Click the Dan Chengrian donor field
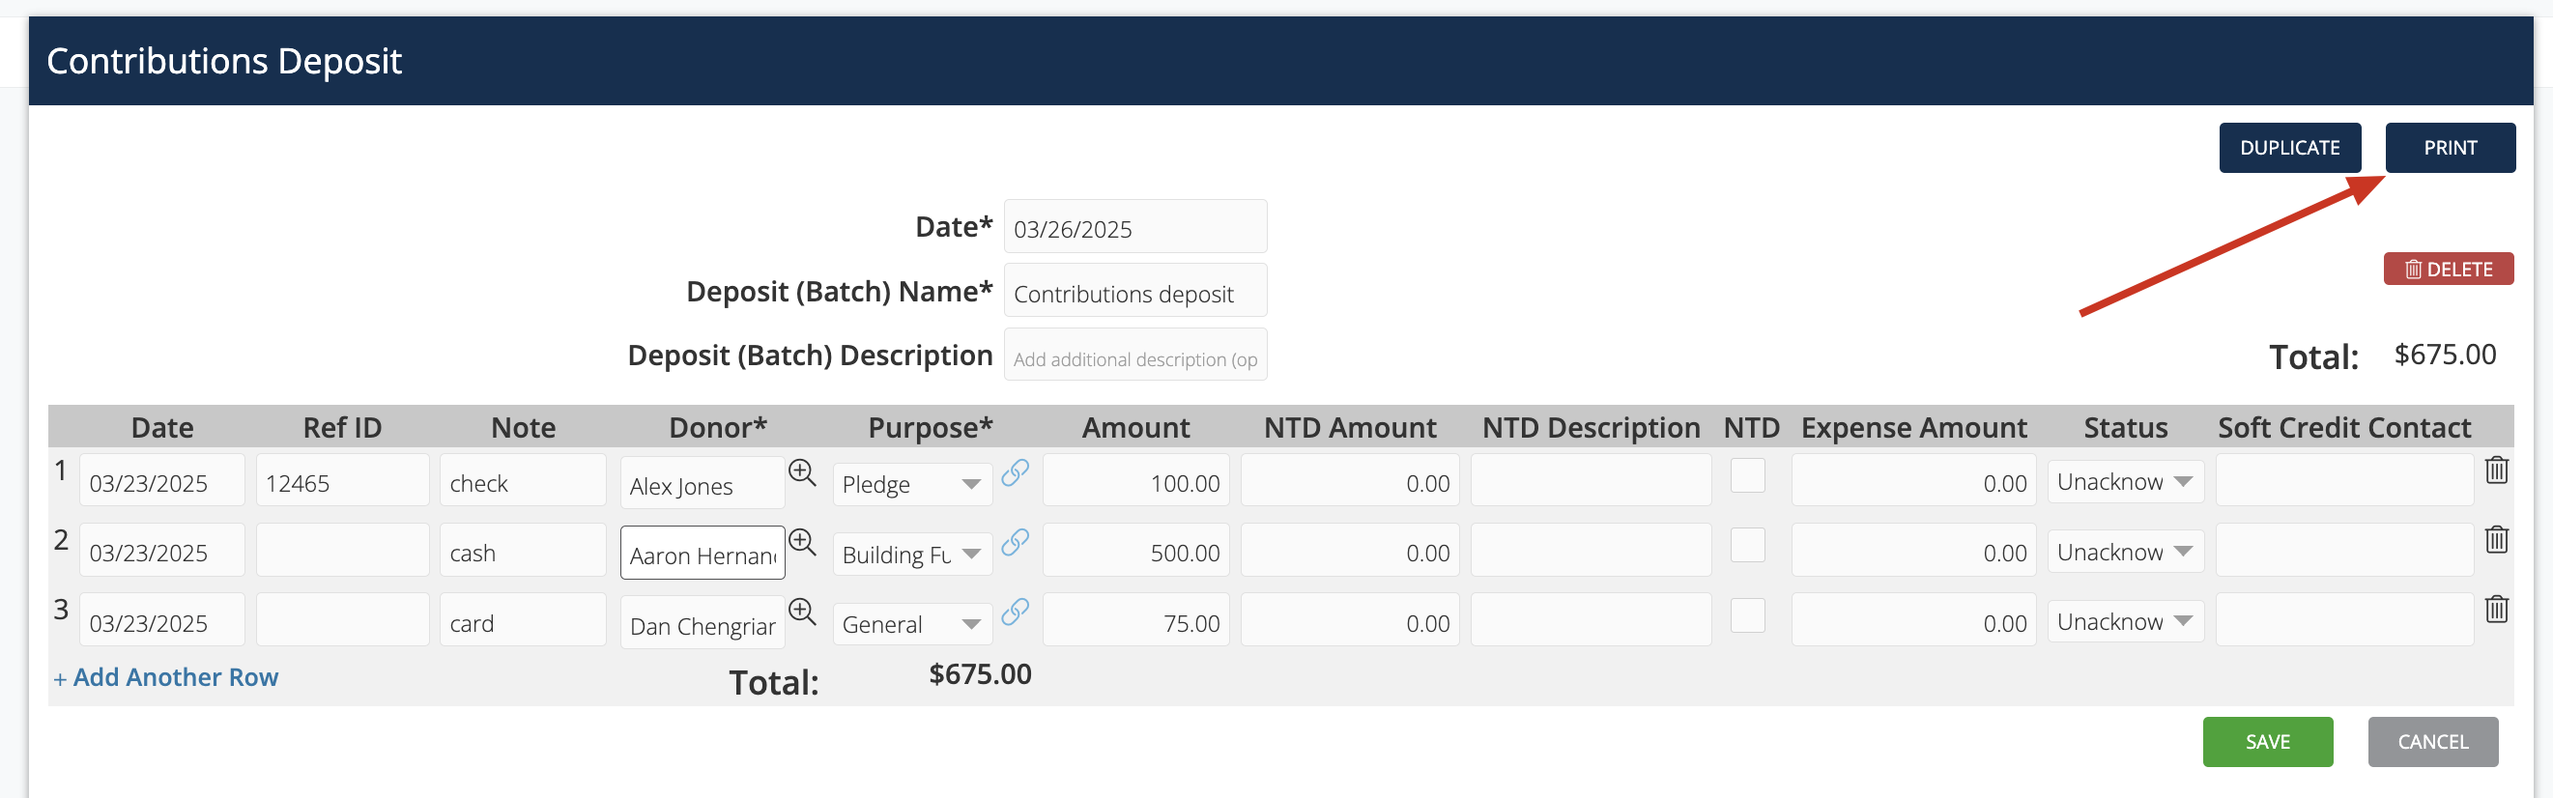The height and width of the screenshot is (798, 2553). point(702,623)
